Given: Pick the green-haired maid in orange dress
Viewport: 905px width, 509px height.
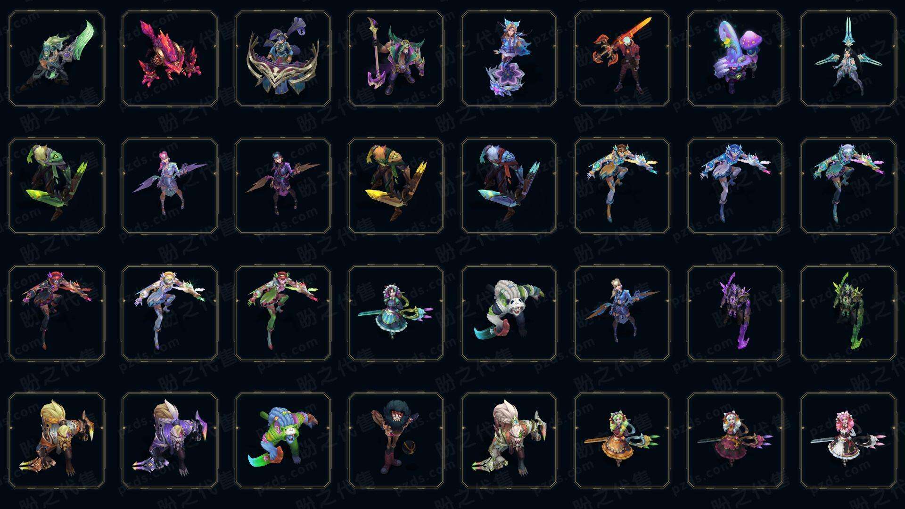Looking at the screenshot, I should tap(622, 440).
